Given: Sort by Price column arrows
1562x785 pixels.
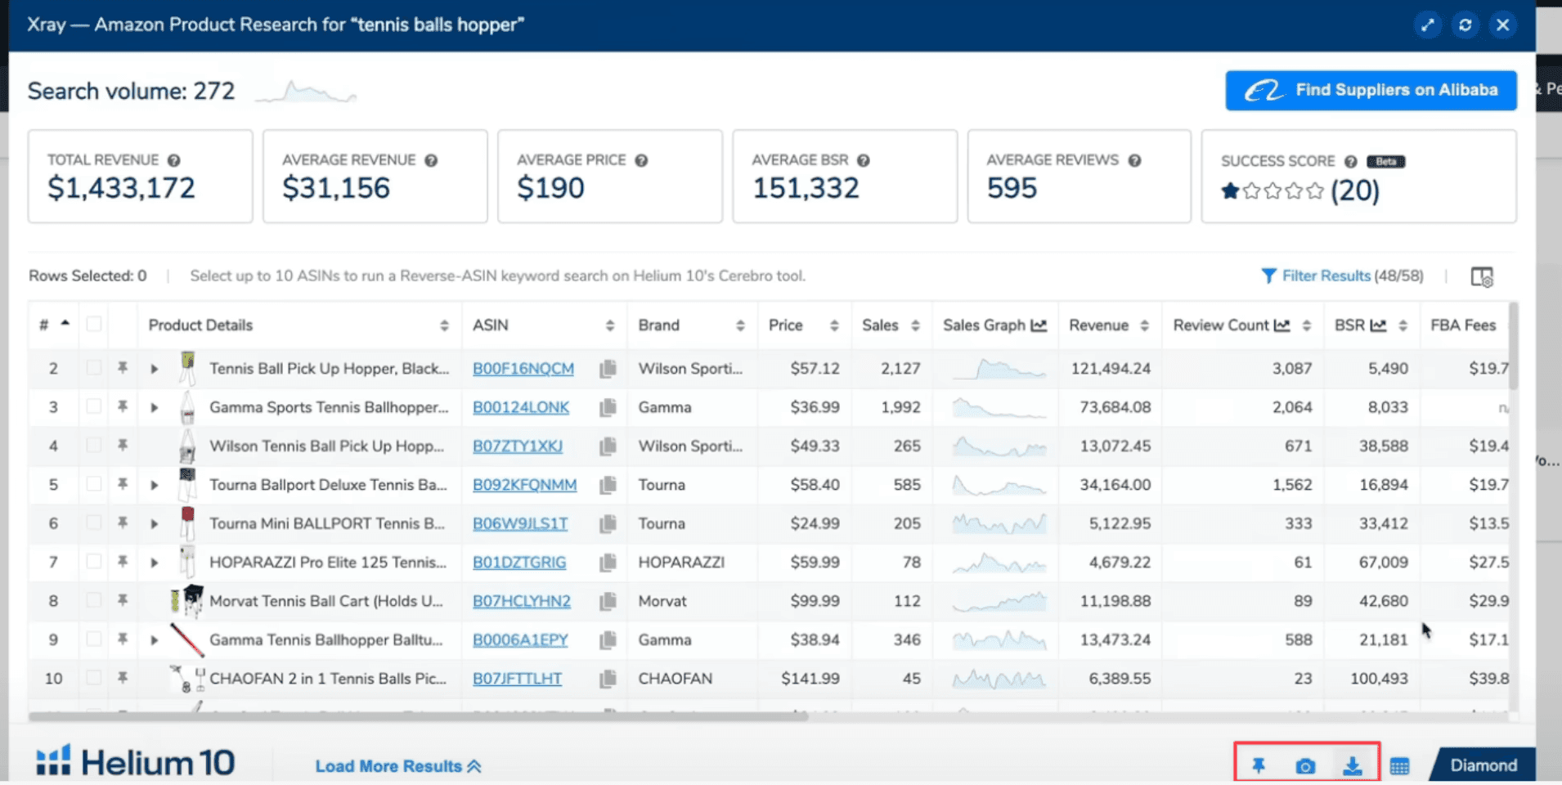Looking at the screenshot, I should point(833,325).
